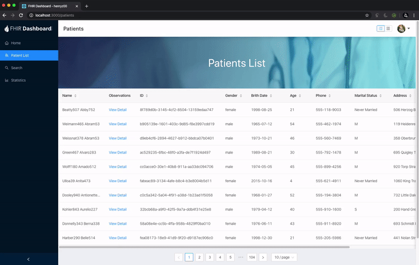View Detail for Harber290 Belle514

coord(117,238)
